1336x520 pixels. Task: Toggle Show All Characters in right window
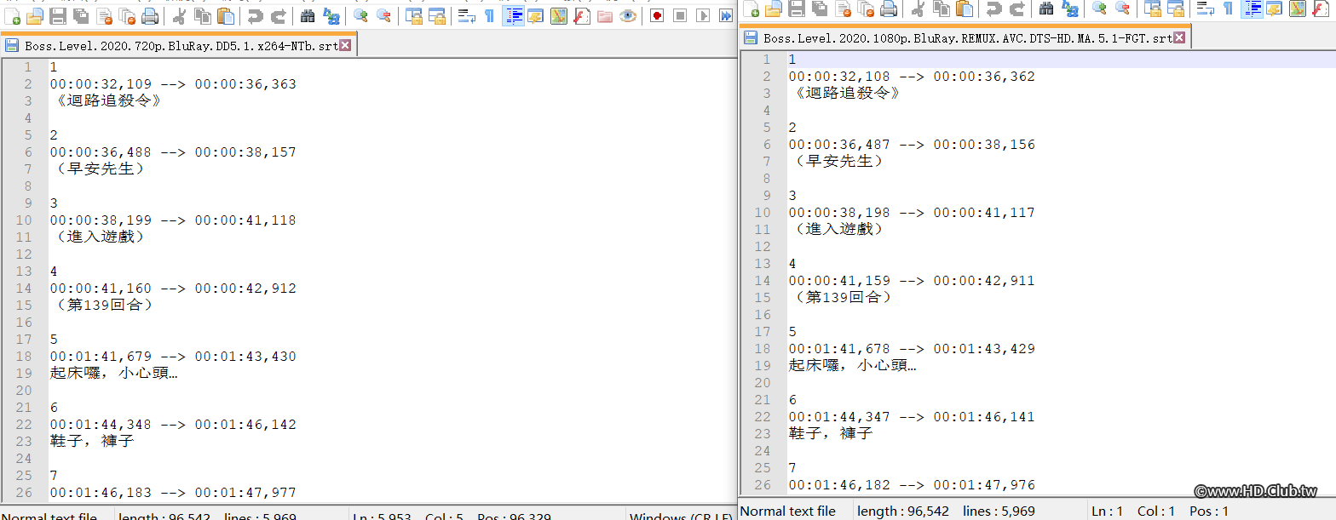click(1228, 9)
